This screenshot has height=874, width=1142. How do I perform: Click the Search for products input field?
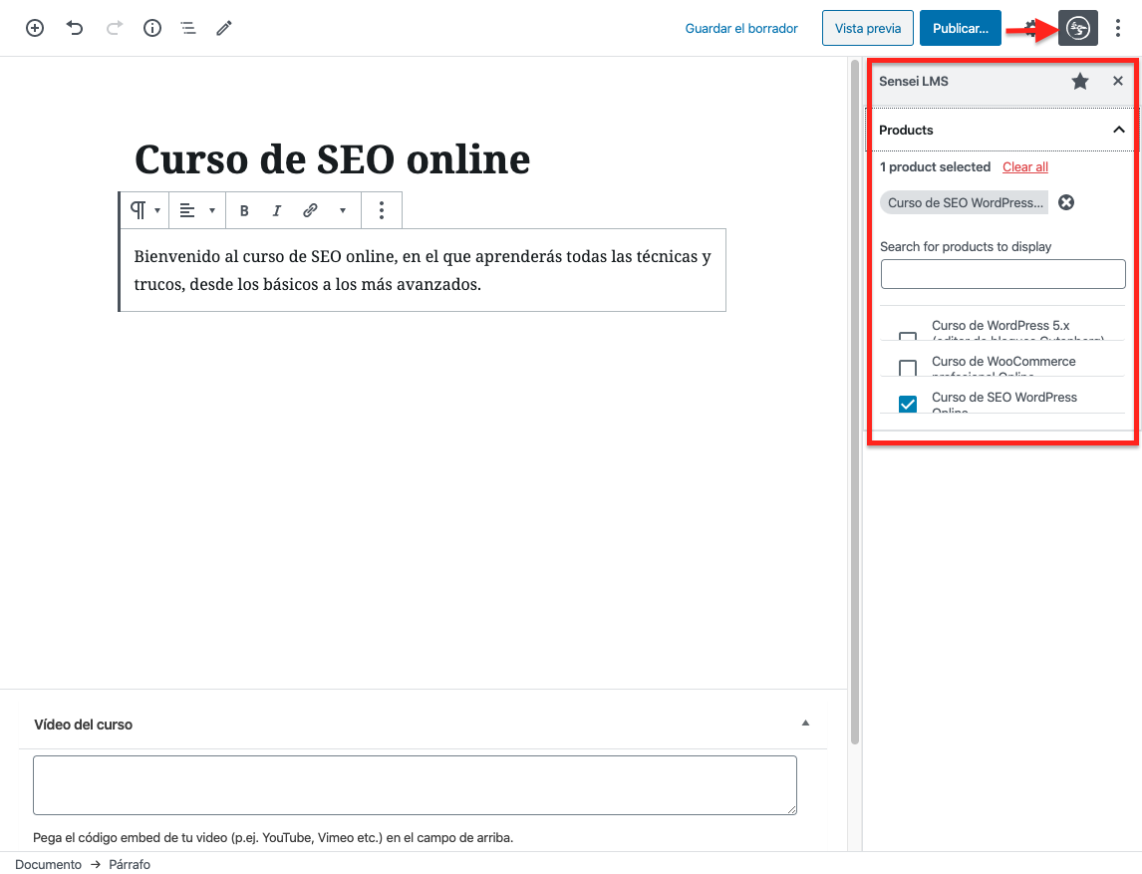pos(1002,274)
